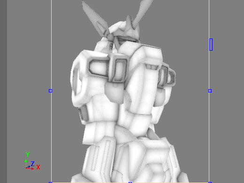Click the green Y axis label
The height and width of the screenshot is (183, 244).
28,154
